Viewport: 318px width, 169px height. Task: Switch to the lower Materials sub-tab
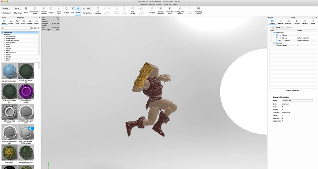pos(295,91)
